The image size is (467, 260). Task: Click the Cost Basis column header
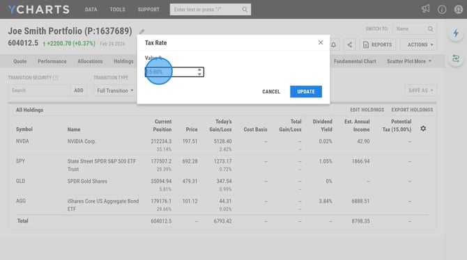click(x=255, y=129)
